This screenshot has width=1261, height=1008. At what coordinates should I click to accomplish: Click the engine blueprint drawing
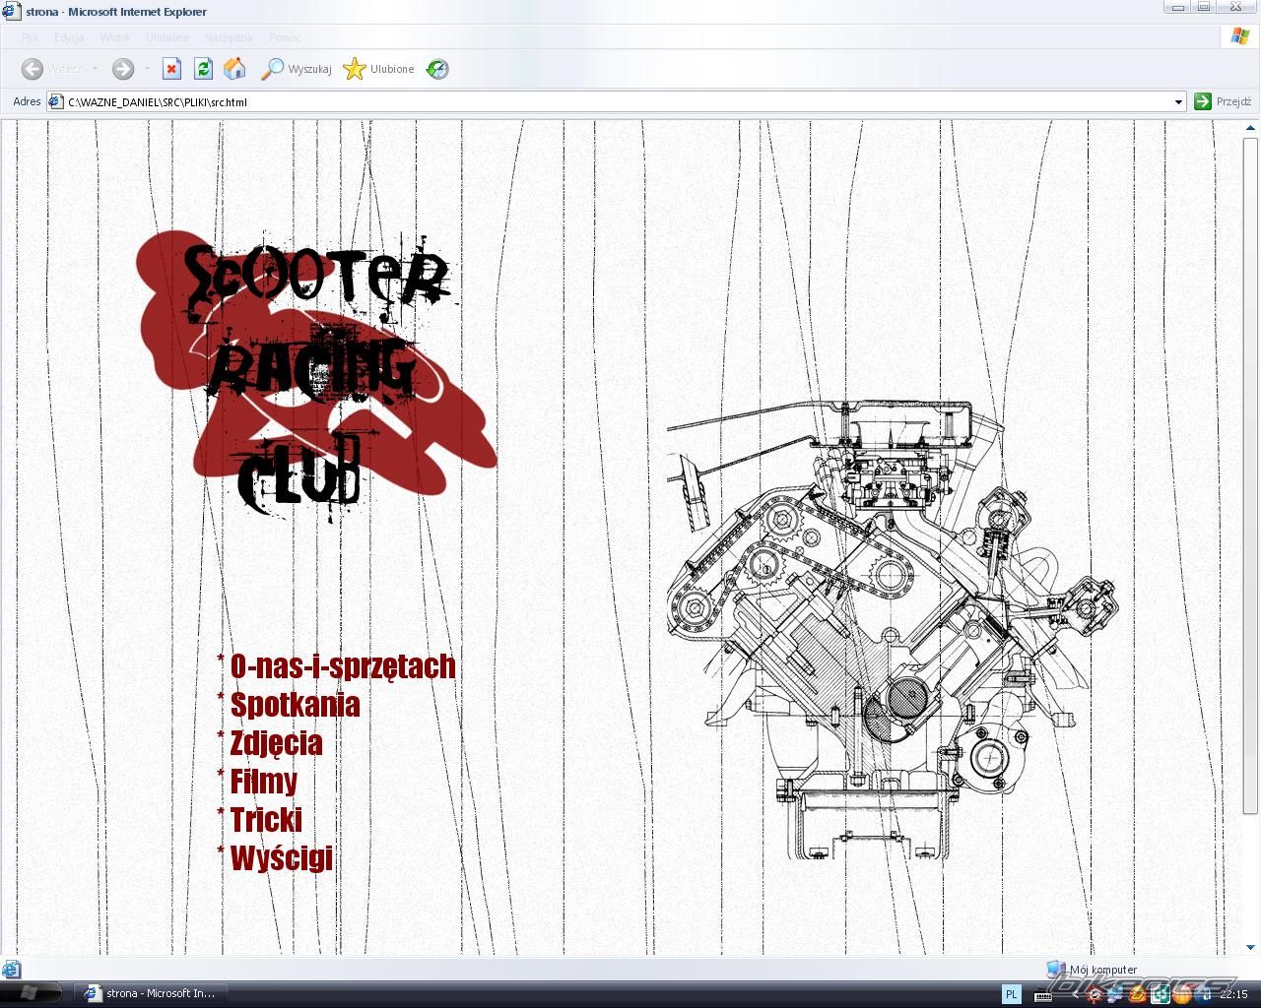(893, 628)
